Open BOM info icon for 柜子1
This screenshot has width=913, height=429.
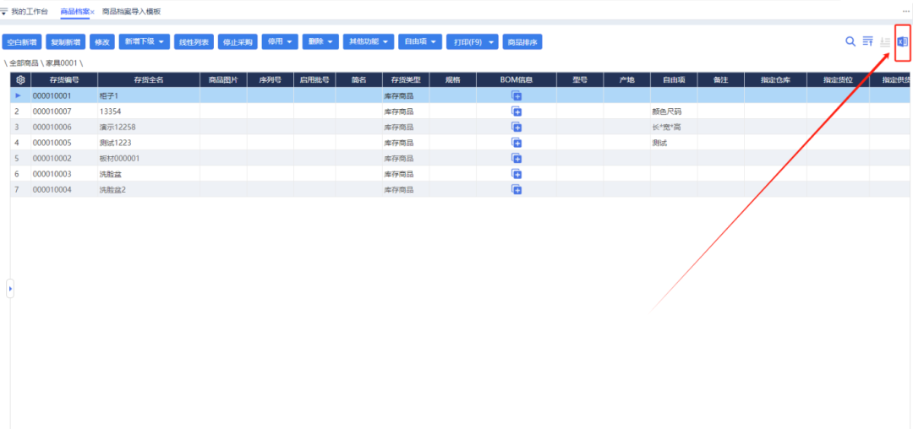[517, 95]
